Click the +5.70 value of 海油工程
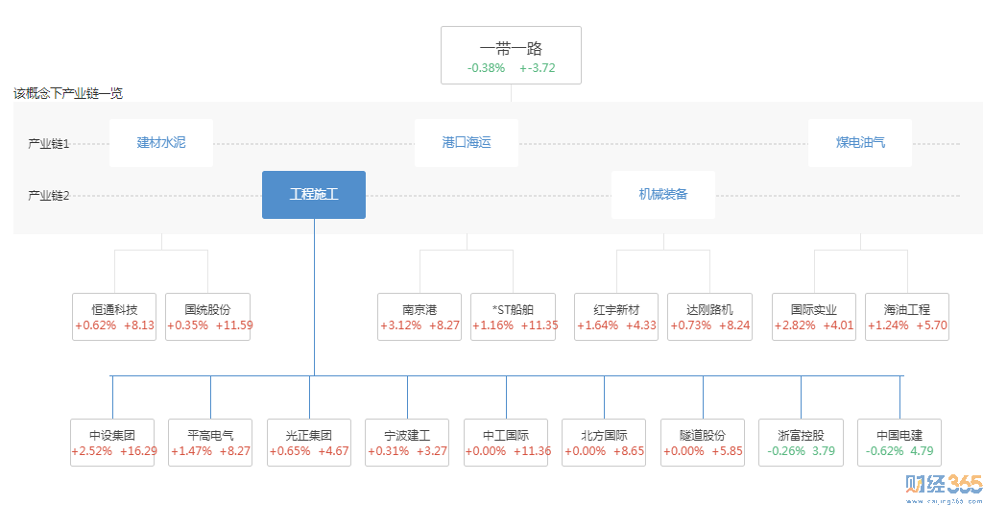983x505 pixels. click(x=931, y=325)
